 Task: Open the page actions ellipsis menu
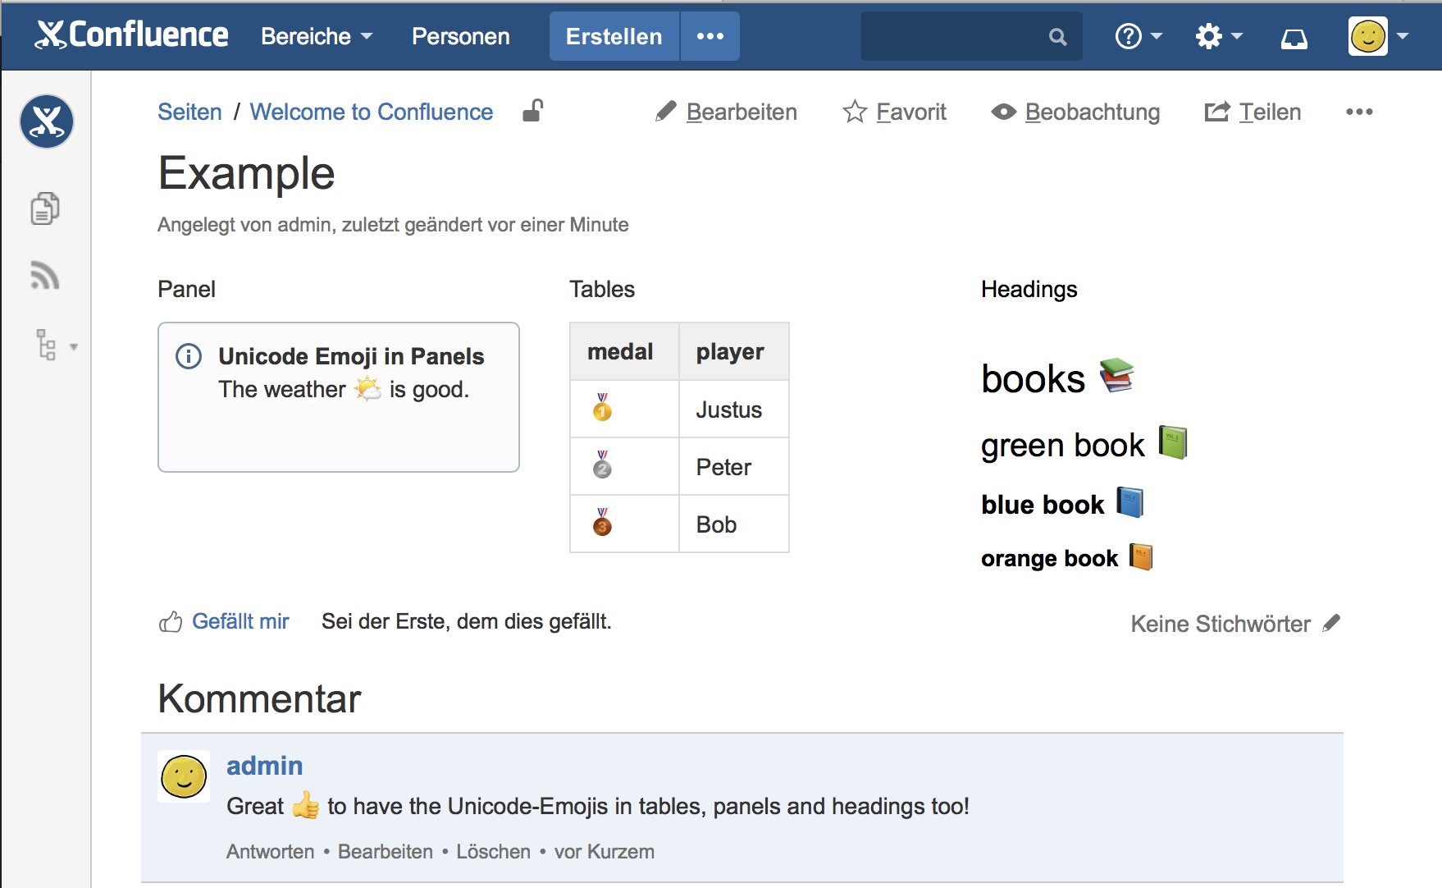pos(1358,112)
